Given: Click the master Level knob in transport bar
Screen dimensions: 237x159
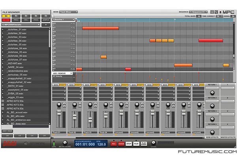Looking at the screenshot, I should pyautogui.click(x=153, y=142).
